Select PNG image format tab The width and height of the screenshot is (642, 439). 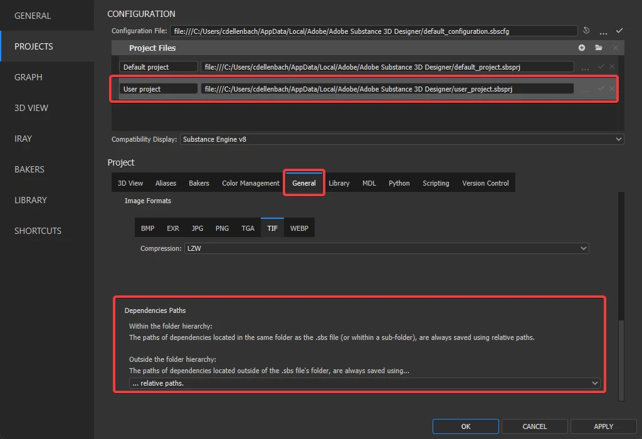pyautogui.click(x=222, y=228)
